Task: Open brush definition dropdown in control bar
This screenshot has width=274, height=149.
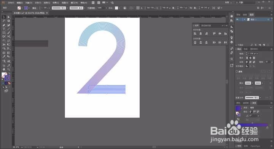Action: [84, 8]
